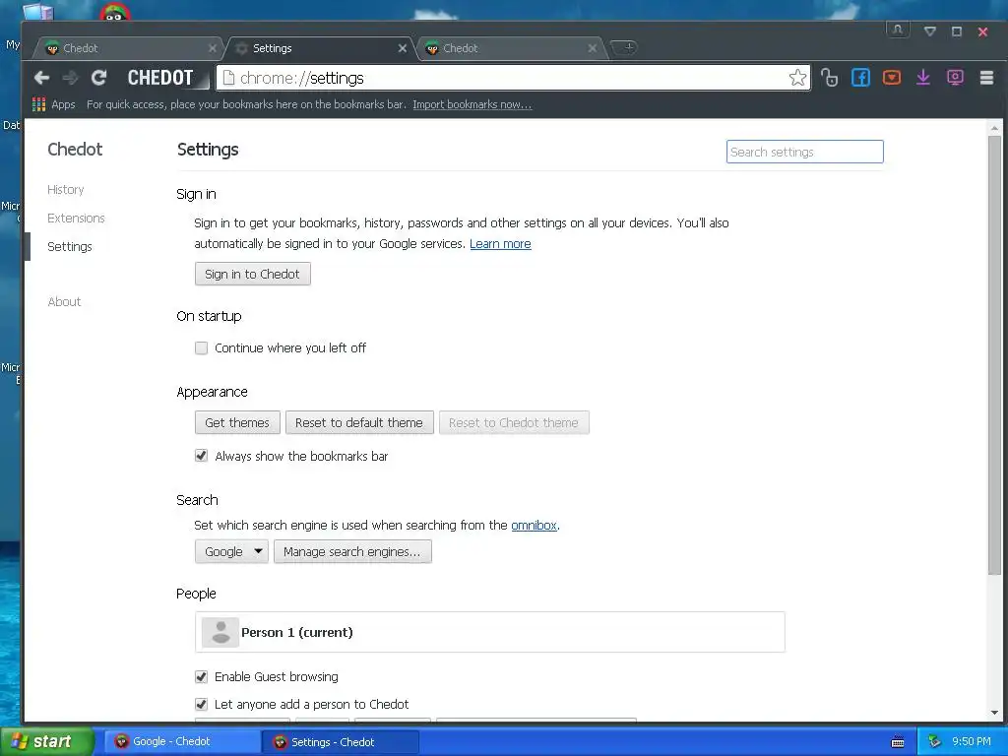The width and height of the screenshot is (1008, 756).
Task: Click Import bookmarks now link
Action: point(472,104)
